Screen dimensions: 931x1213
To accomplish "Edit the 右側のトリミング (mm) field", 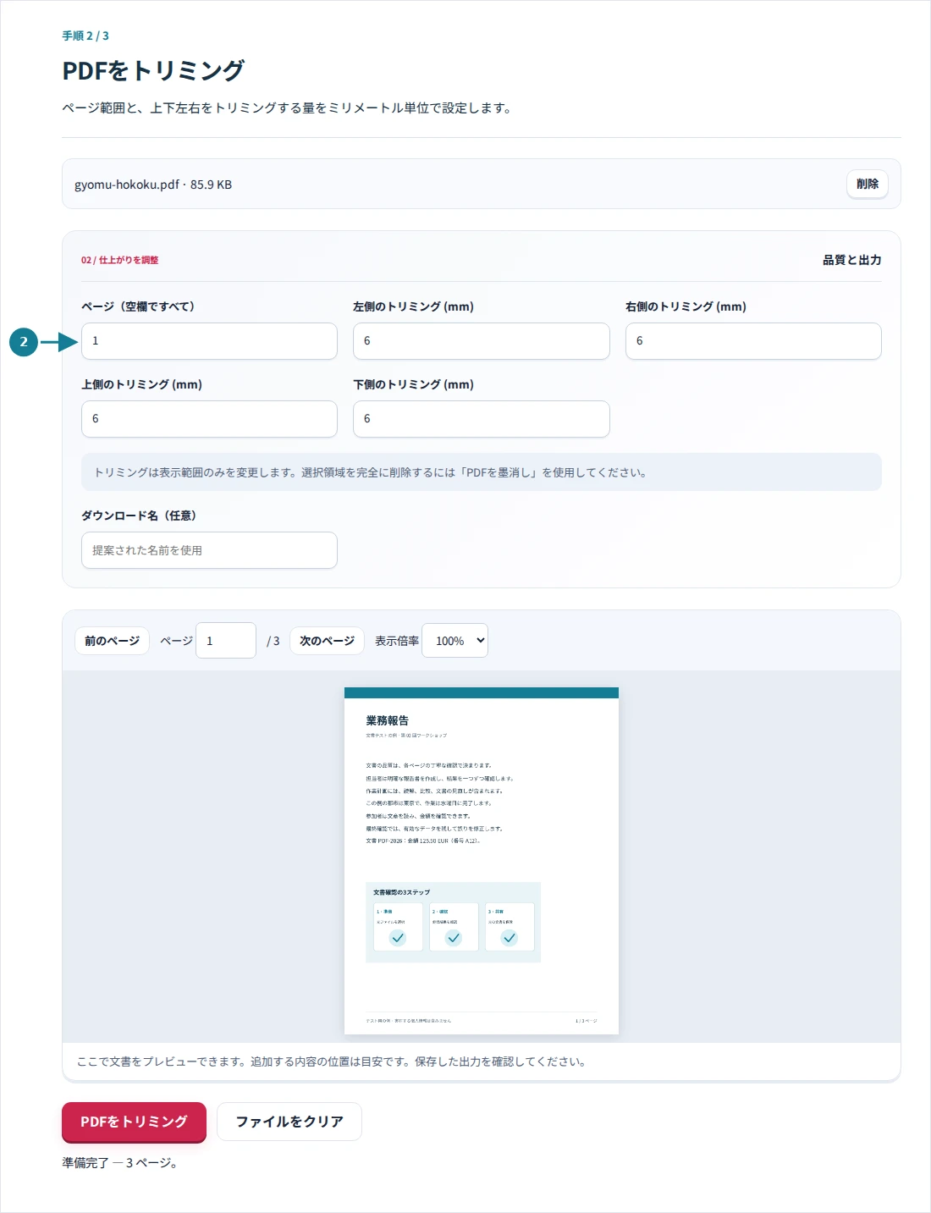I will (753, 341).
